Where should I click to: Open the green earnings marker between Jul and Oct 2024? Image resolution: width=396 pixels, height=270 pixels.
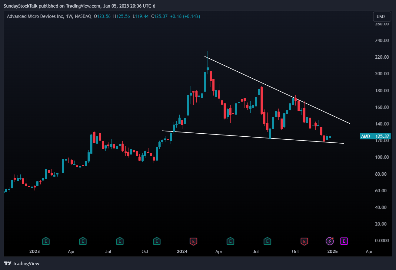tap(267, 241)
